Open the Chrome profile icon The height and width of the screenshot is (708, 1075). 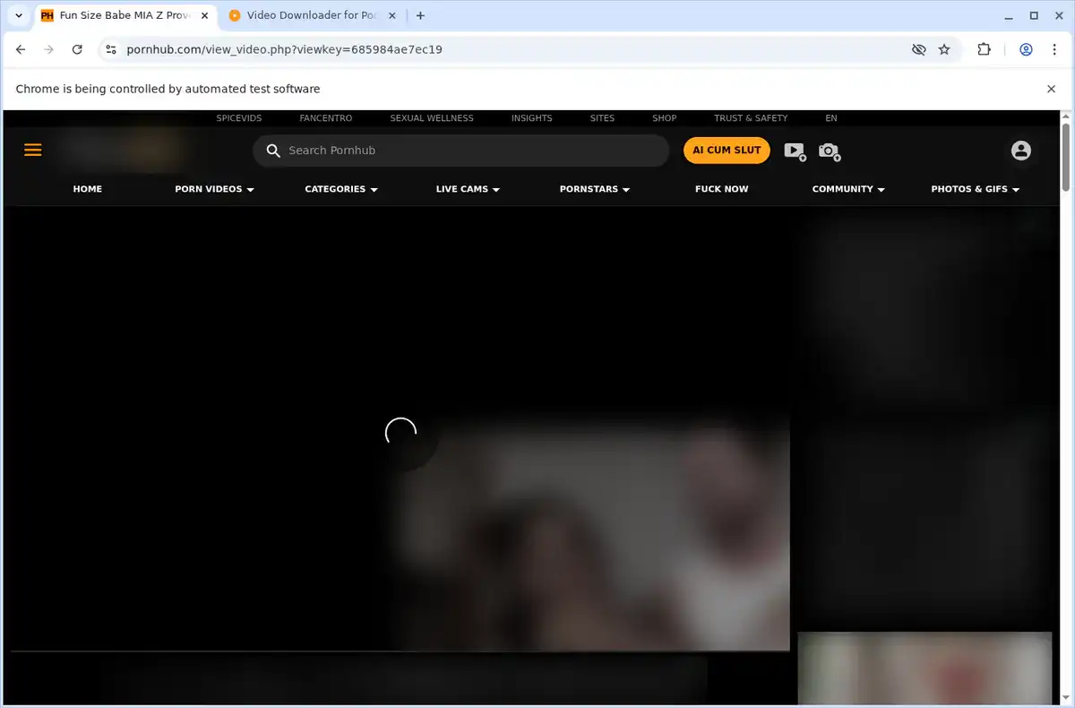(x=1026, y=49)
